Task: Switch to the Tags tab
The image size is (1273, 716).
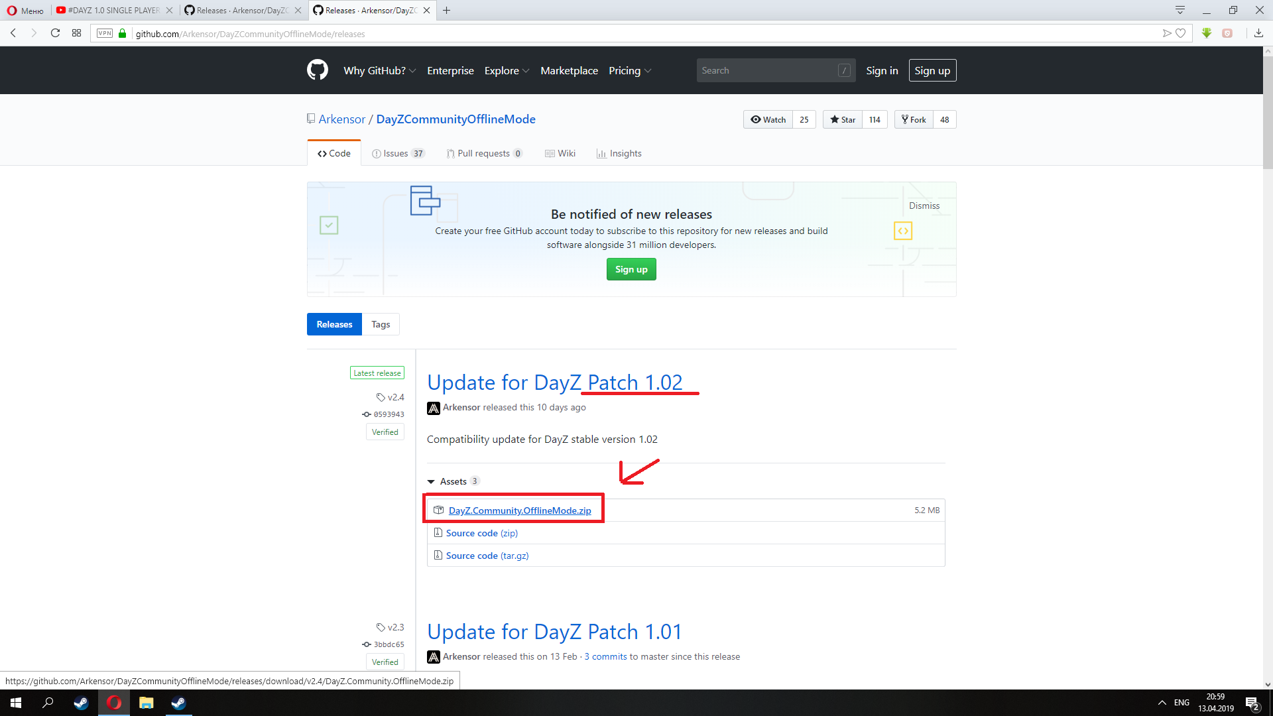Action: coord(381,324)
